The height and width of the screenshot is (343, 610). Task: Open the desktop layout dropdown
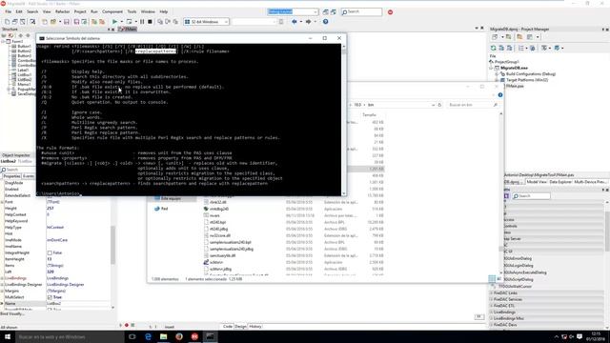coord(293,12)
